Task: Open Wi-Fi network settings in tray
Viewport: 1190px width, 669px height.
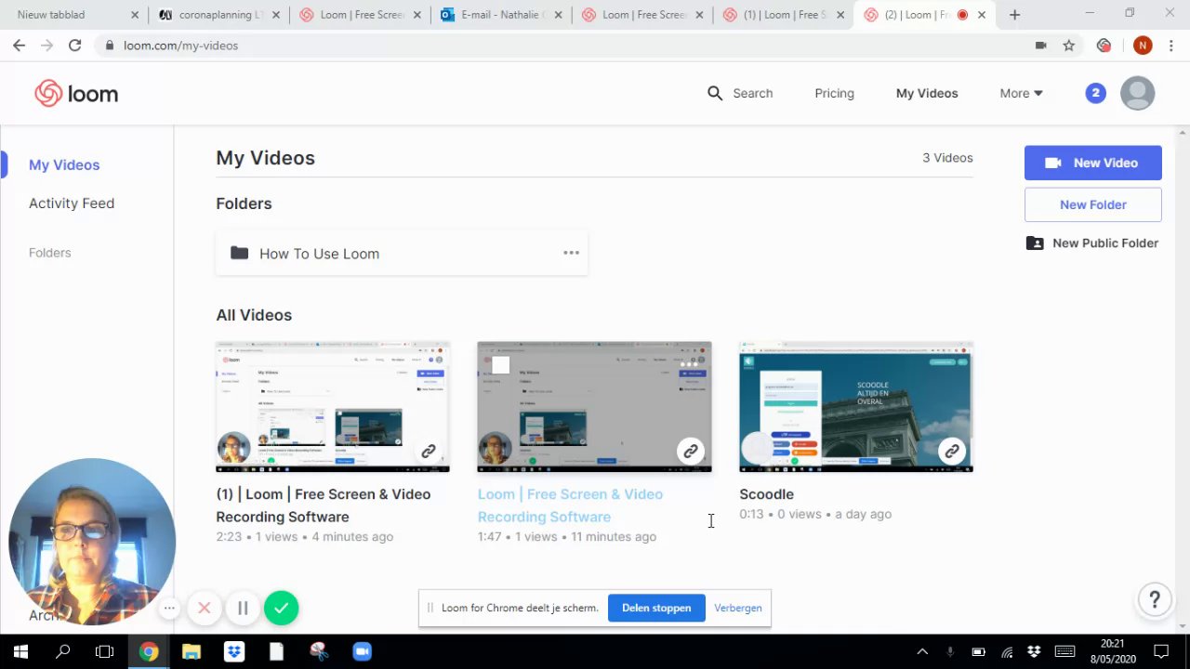Action: pyautogui.click(x=1008, y=651)
